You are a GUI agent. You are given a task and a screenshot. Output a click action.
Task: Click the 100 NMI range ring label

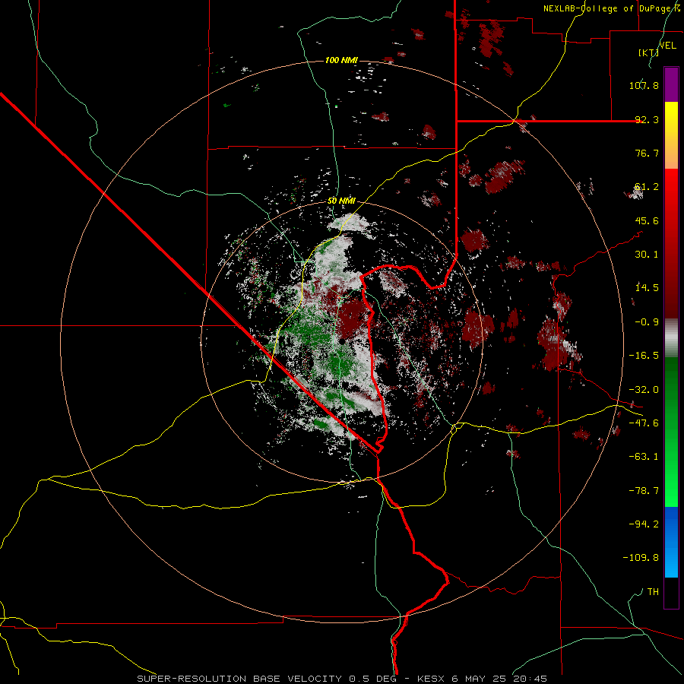tap(341, 60)
